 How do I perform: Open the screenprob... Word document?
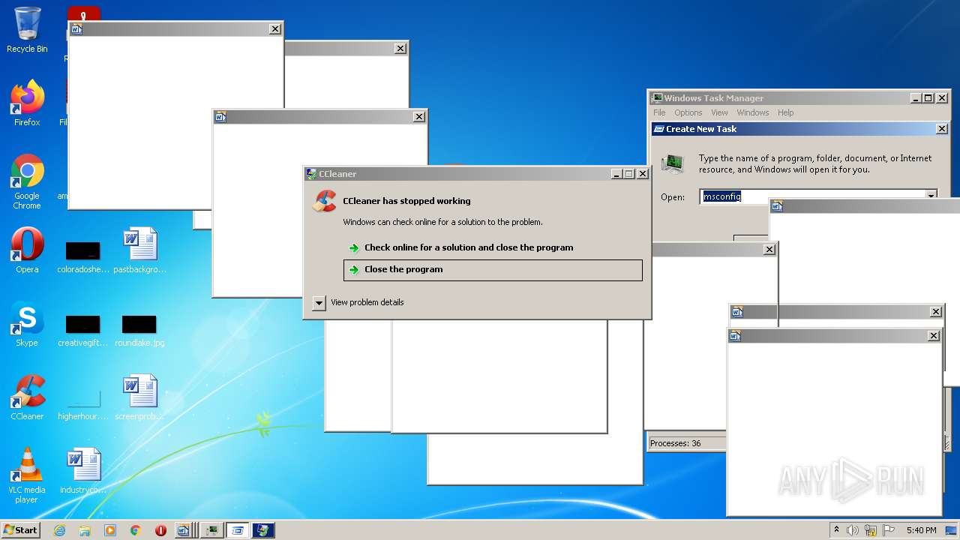tap(140, 397)
